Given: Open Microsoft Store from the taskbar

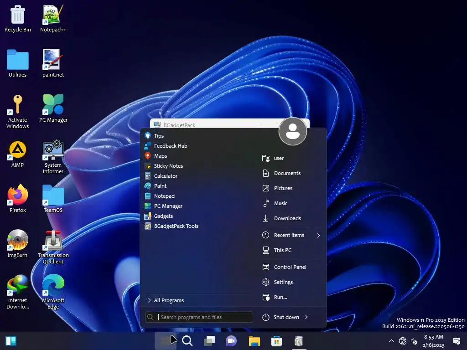Looking at the screenshot, I should pos(276,341).
